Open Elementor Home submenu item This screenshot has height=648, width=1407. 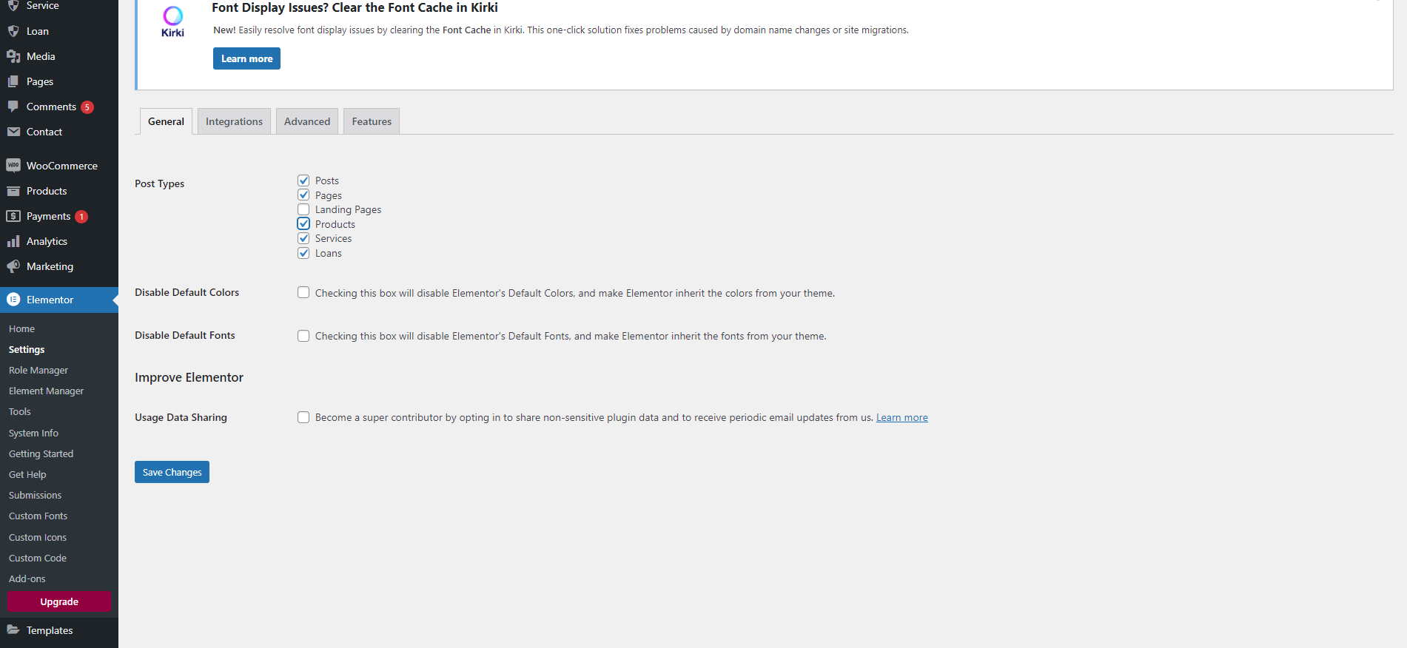tap(22, 328)
